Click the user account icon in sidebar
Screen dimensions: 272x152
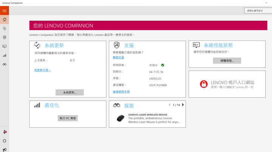[x=5, y=132]
